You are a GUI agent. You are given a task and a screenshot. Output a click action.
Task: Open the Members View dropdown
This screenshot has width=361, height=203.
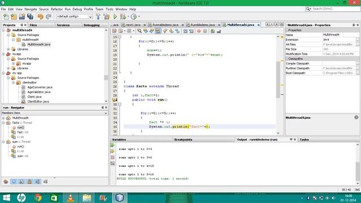pyautogui.click(x=55, y=113)
